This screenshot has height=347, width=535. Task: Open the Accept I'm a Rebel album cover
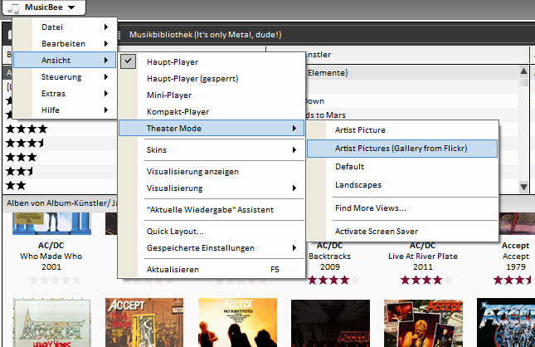click(x=144, y=323)
